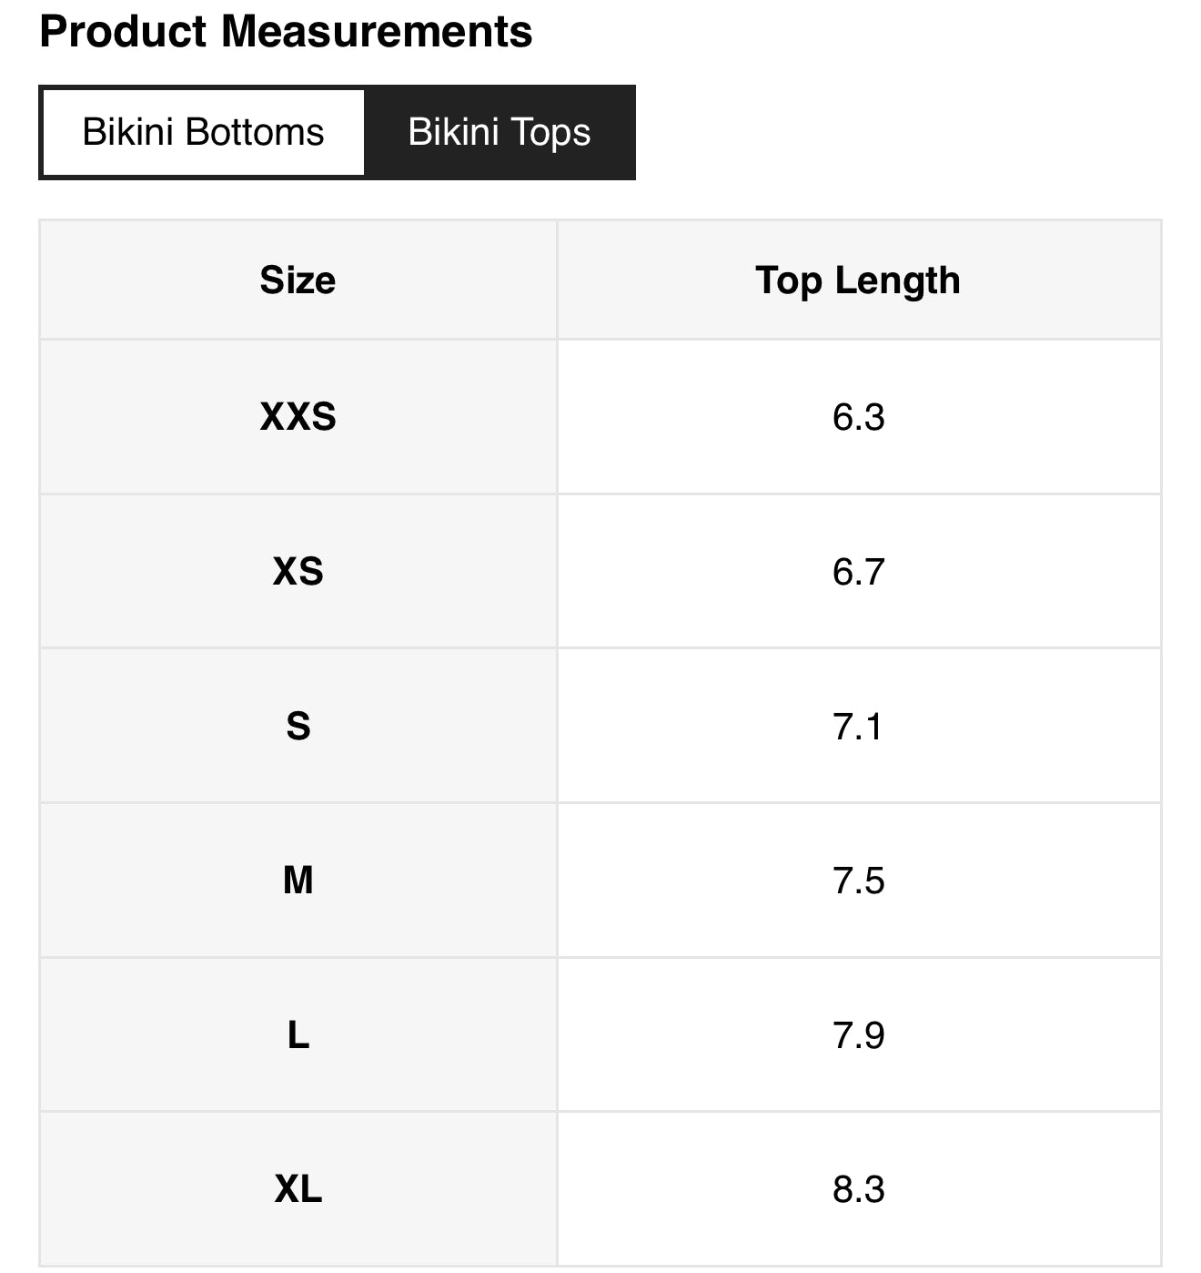Select the S size row label
Screen dimensions: 1201x1273
[298, 727]
